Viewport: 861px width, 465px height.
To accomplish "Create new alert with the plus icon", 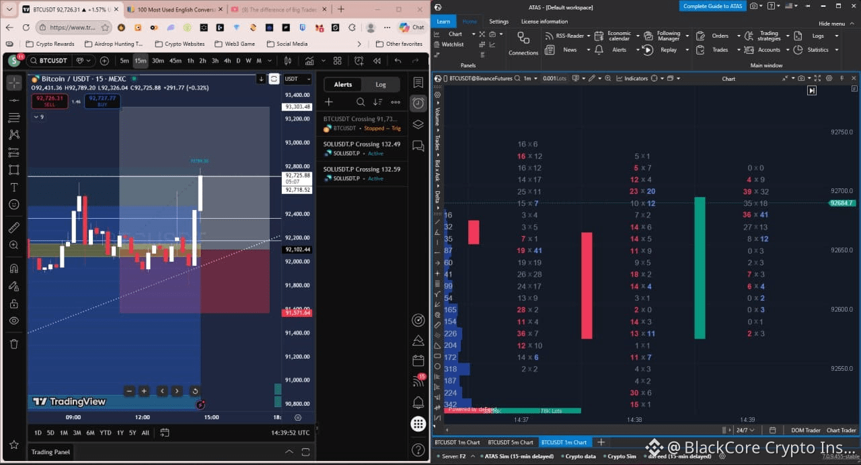I will 329,102.
